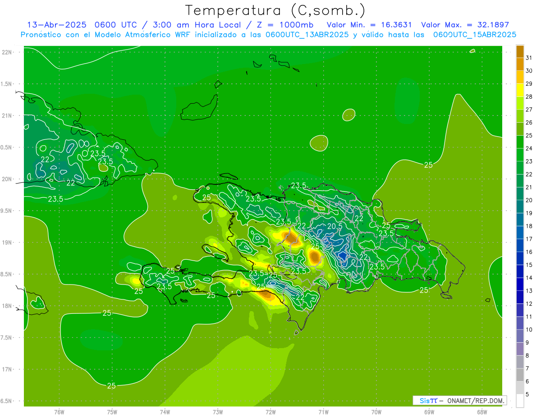Click the "21N" latitude axis label
The height and width of the screenshot is (418, 541).
click(x=7, y=115)
